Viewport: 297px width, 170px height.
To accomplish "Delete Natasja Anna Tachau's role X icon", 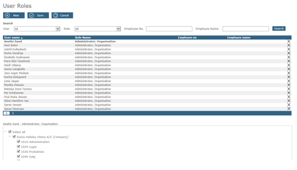I will pyautogui.click(x=289, y=89).
